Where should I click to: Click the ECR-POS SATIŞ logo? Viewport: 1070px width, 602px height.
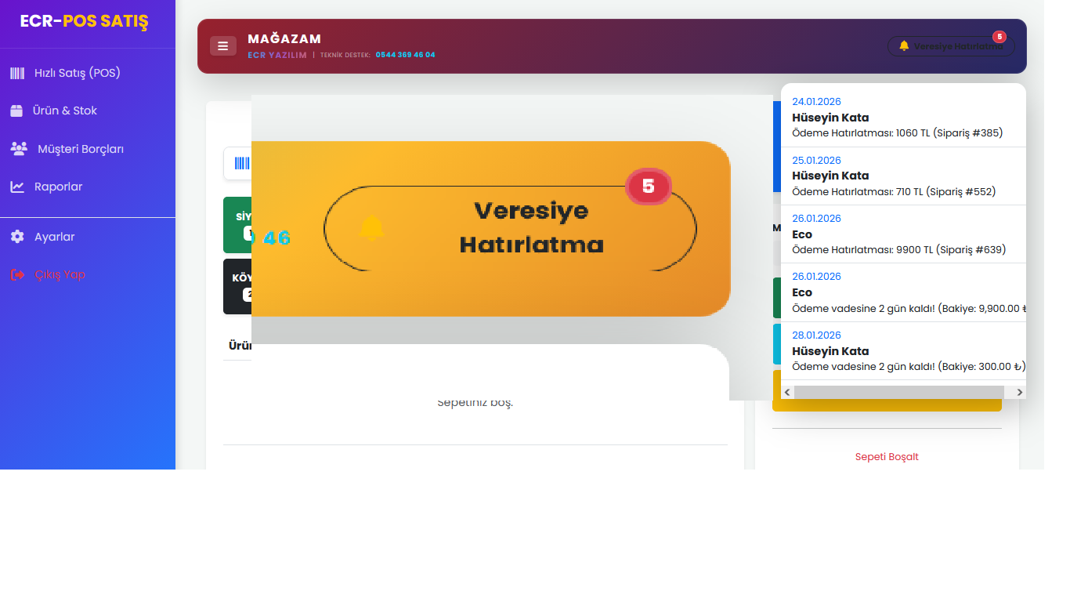[84, 21]
